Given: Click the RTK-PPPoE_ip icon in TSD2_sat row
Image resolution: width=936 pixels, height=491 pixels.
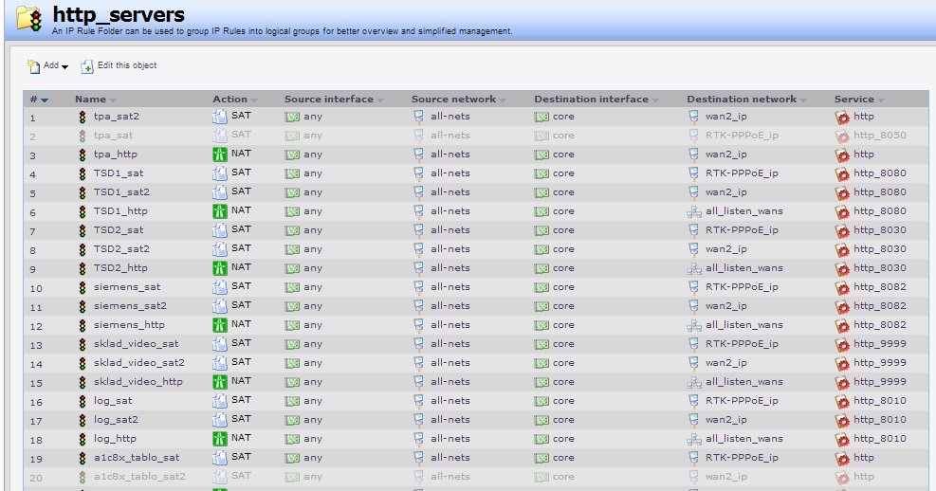Looking at the screenshot, I should pyautogui.click(x=694, y=231).
